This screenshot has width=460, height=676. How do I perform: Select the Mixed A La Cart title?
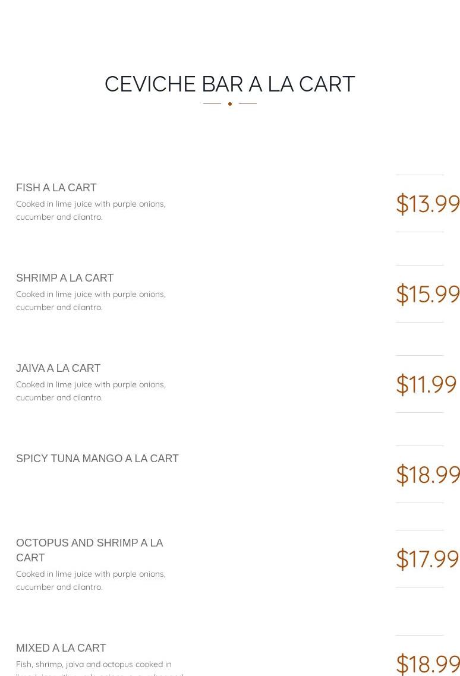(61, 648)
